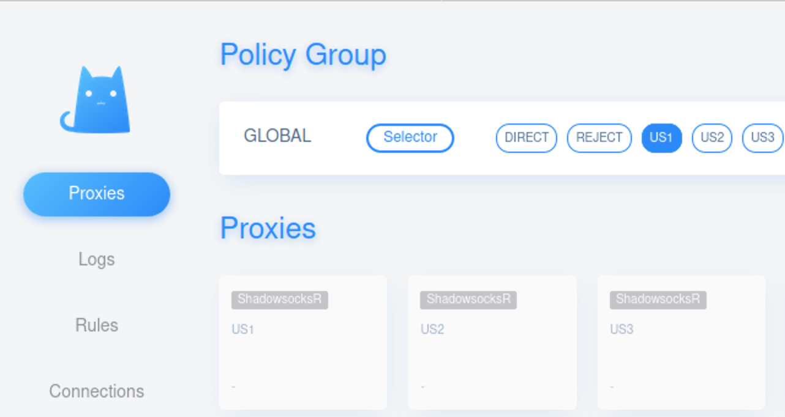Click the blue cat logo
This screenshot has height=417, width=785.
(x=96, y=99)
